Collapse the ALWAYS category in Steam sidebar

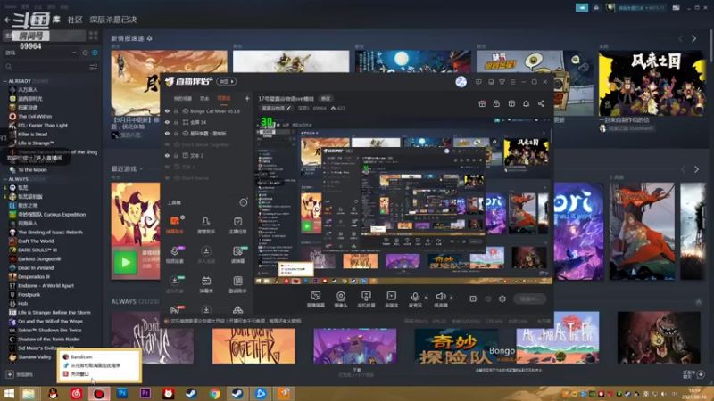[5, 179]
